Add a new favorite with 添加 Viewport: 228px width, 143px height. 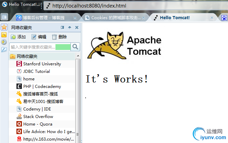click(x=18, y=37)
